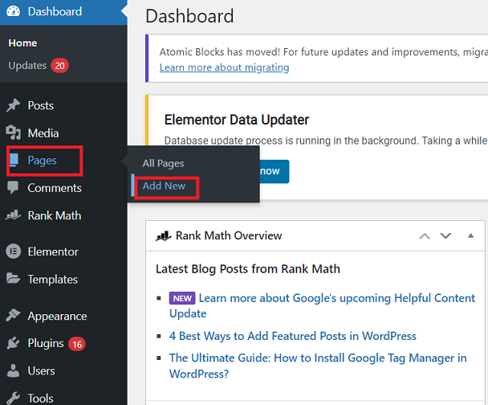Click the Elementor Data Updater heading
The image size is (488, 405).
pos(237,120)
